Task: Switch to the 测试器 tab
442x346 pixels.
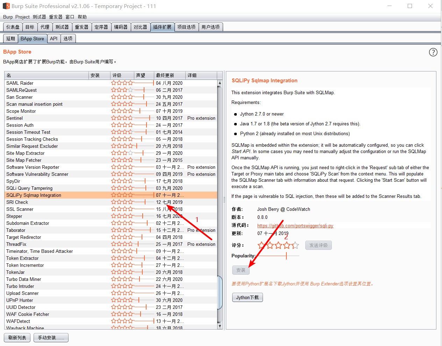Action: point(62,27)
